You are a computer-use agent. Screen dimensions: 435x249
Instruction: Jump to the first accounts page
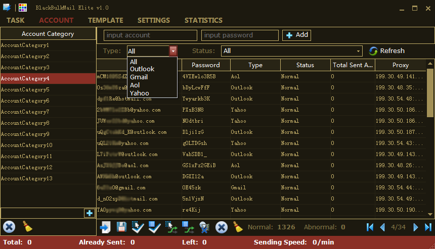pos(370,227)
